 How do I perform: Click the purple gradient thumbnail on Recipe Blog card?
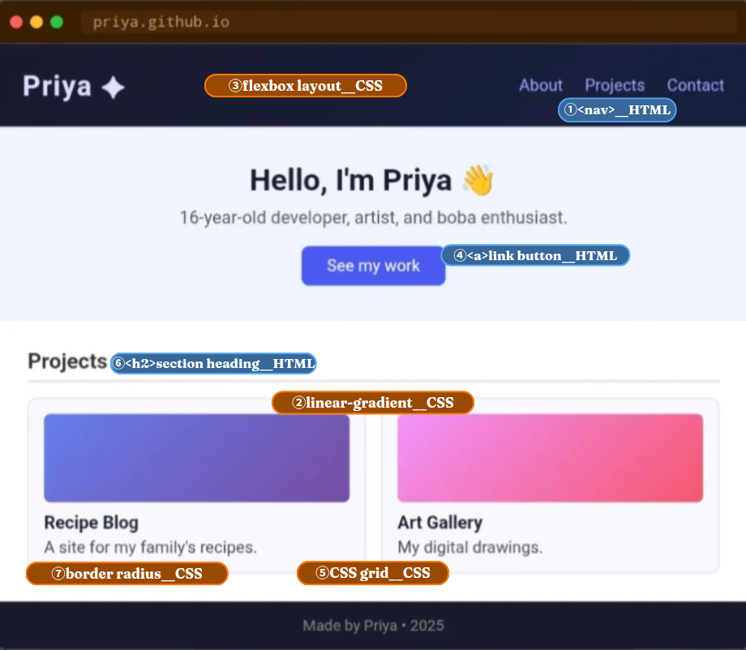click(x=197, y=458)
